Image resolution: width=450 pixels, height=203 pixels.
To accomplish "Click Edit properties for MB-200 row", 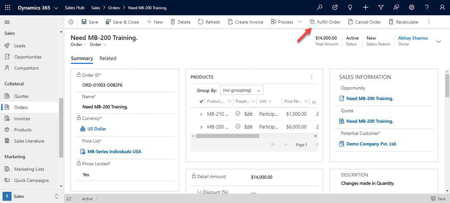I will tap(248, 127).
